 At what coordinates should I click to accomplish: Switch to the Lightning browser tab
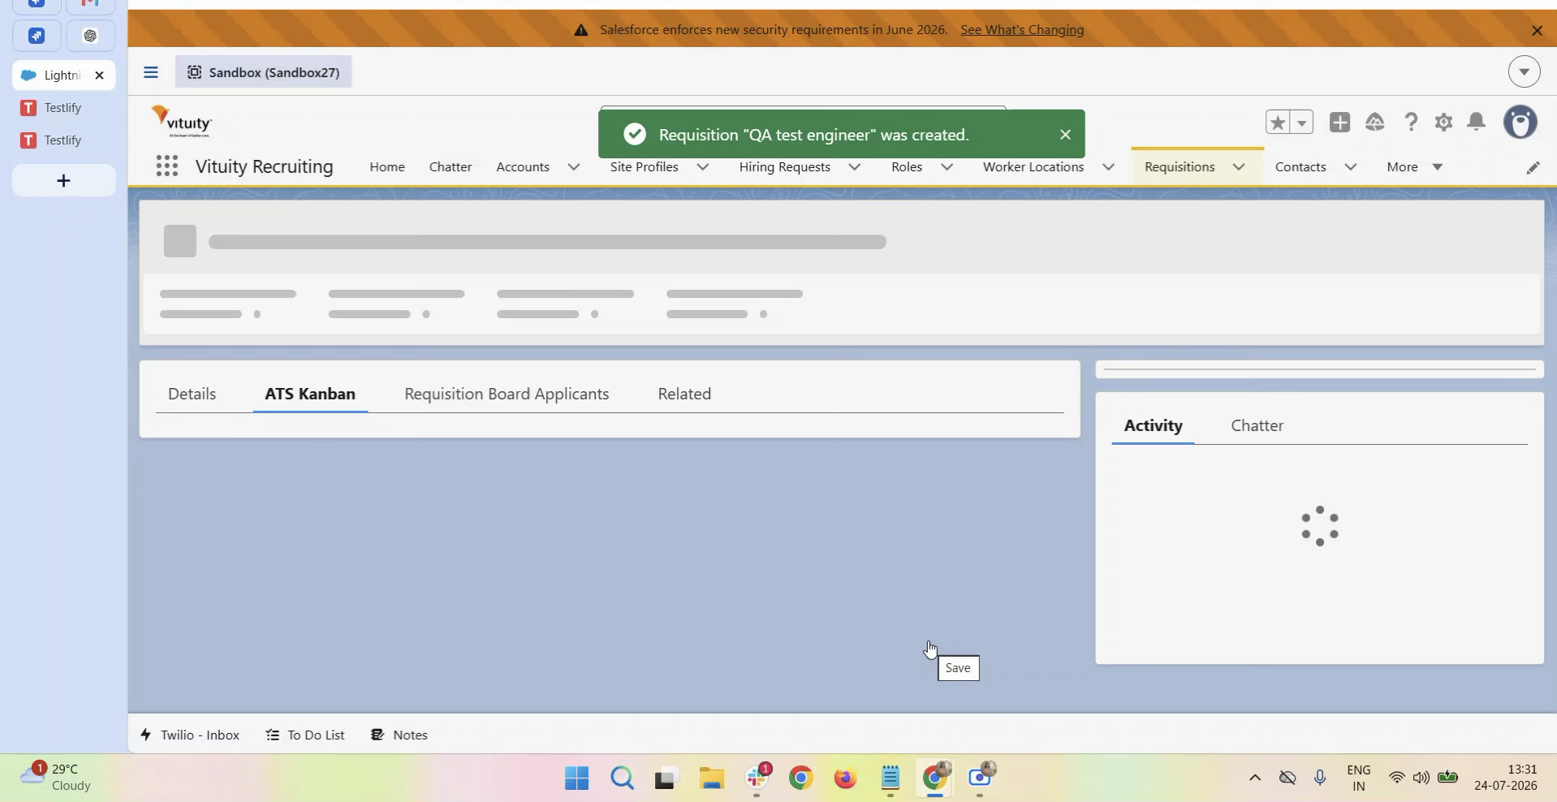(x=63, y=75)
